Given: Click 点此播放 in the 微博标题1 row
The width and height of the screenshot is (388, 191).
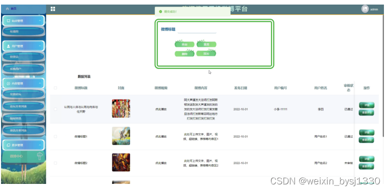Looking at the screenshot, I should 161,136.
